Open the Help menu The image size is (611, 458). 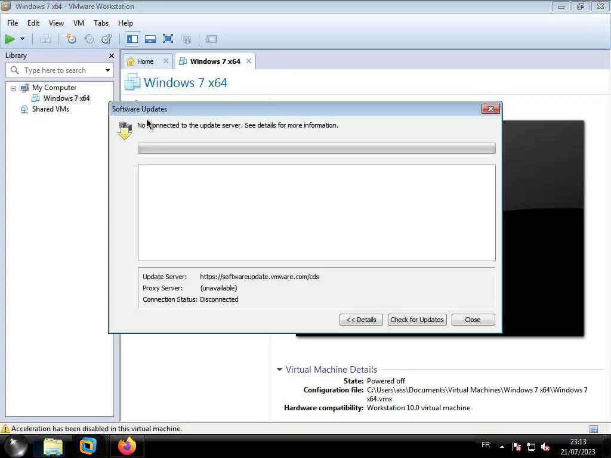[x=125, y=23]
